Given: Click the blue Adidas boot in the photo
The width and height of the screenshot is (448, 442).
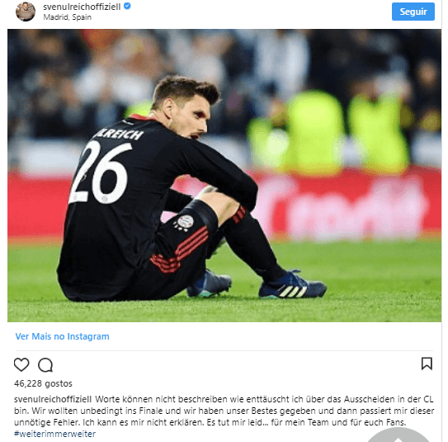Looking at the screenshot, I should (x=291, y=286).
